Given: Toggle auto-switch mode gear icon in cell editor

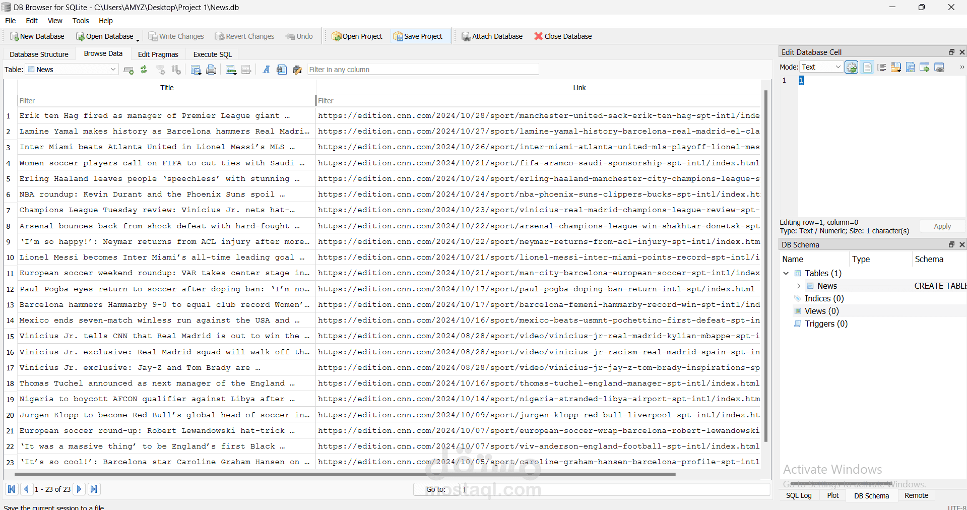Looking at the screenshot, I should tap(852, 67).
